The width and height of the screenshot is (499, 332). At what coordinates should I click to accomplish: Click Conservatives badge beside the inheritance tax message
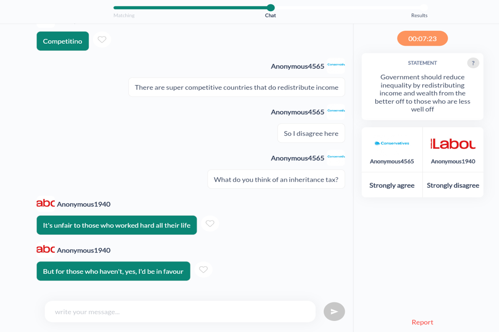pos(336,157)
